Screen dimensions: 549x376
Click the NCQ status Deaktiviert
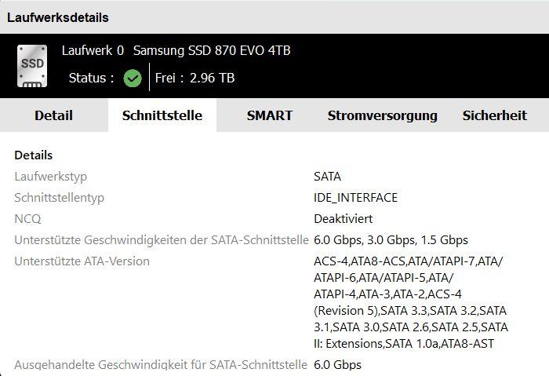tap(343, 219)
